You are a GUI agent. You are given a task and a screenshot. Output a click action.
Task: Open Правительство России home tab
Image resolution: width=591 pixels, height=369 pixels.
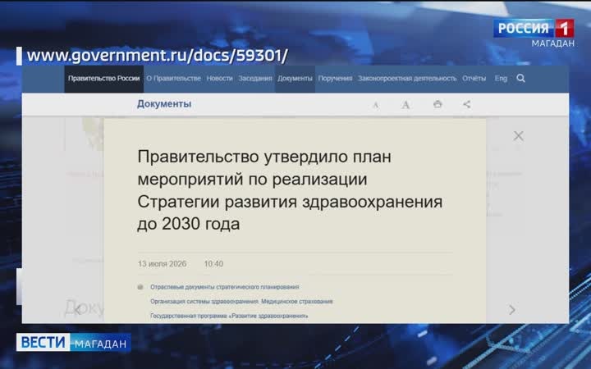point(103,79)
